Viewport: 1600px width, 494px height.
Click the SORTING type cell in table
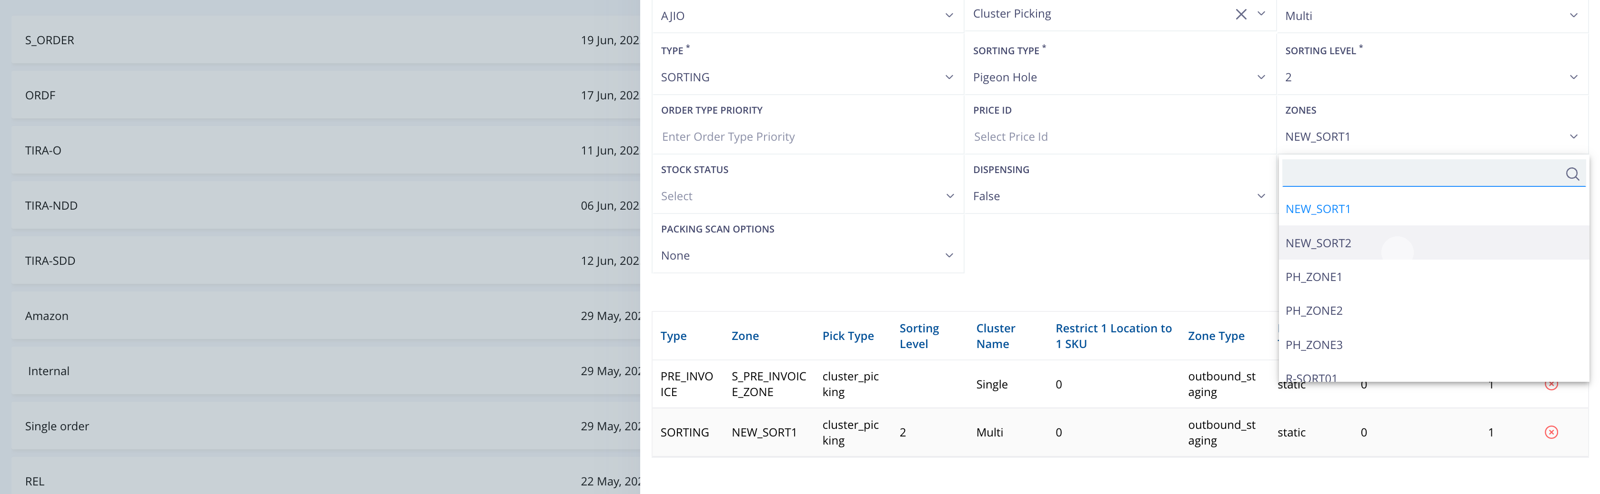pyautogui.click(x=684, y=433)
